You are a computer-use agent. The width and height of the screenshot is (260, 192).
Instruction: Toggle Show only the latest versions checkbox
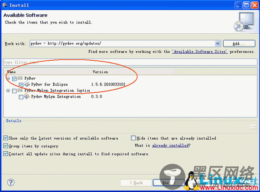coord(6,138)
